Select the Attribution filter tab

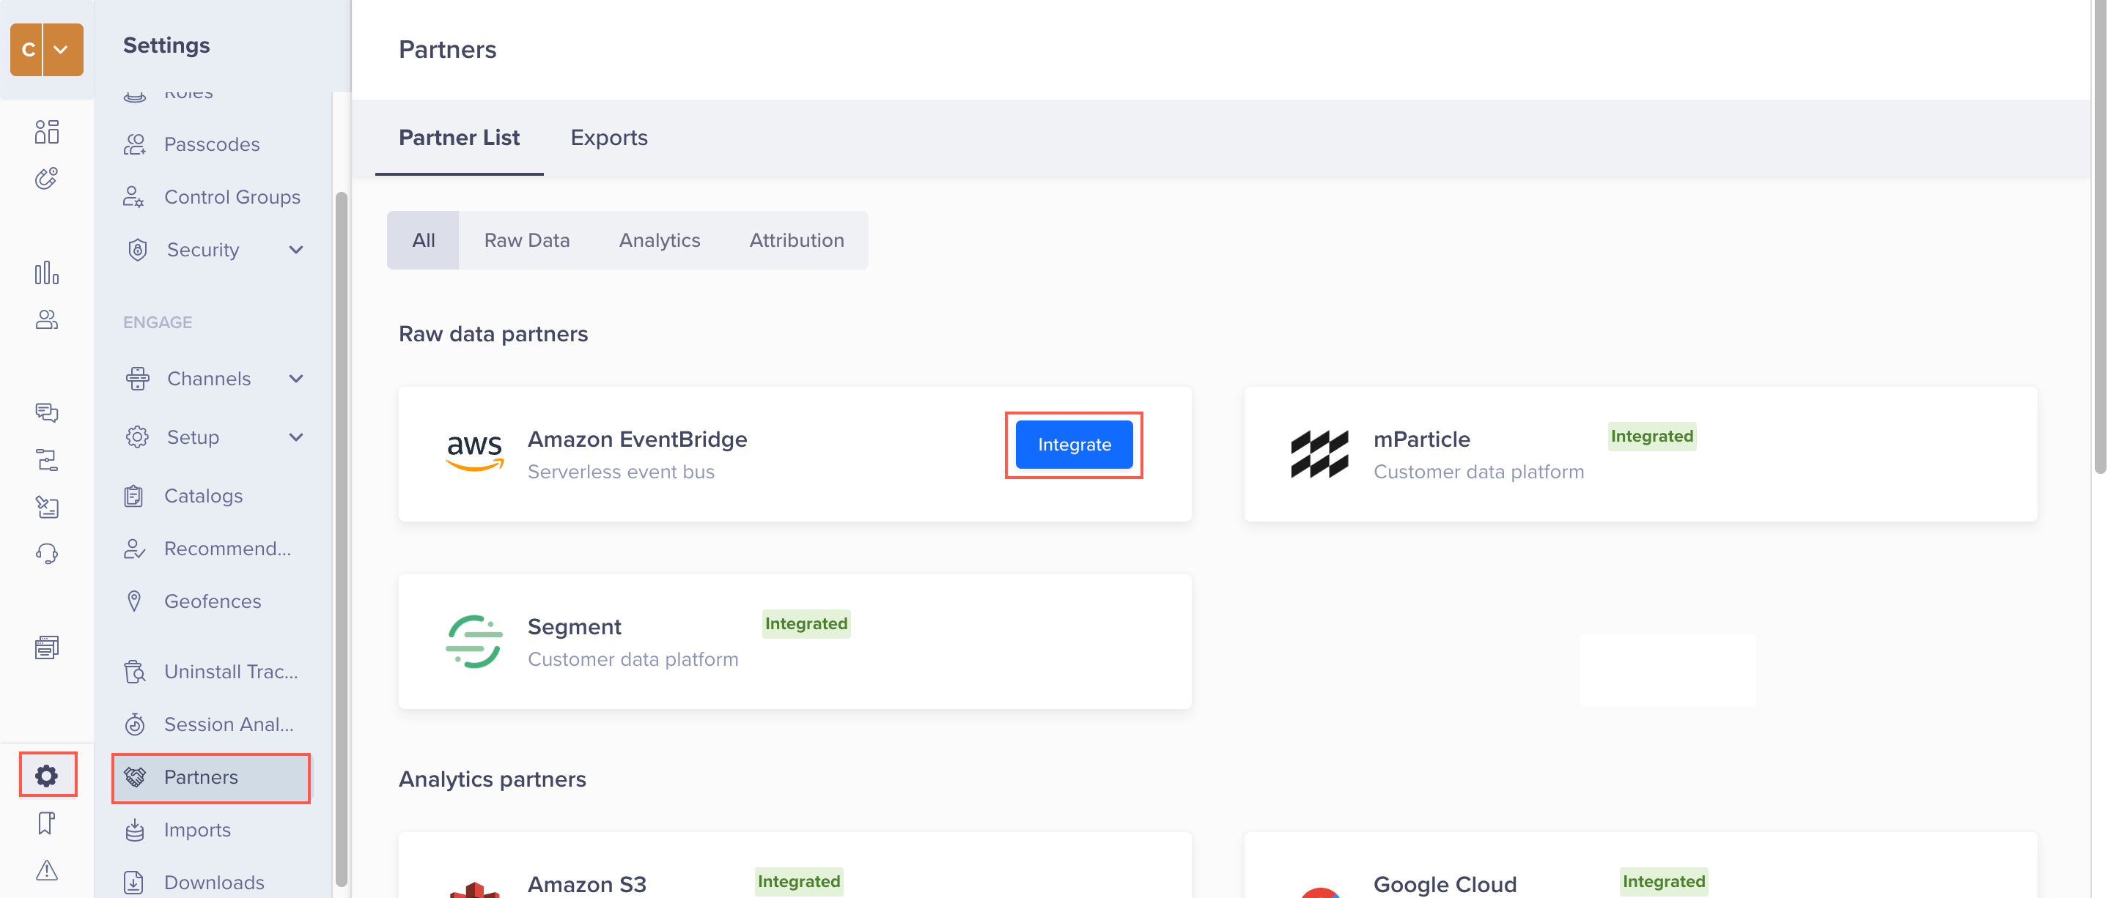click(x=795, y=240)
